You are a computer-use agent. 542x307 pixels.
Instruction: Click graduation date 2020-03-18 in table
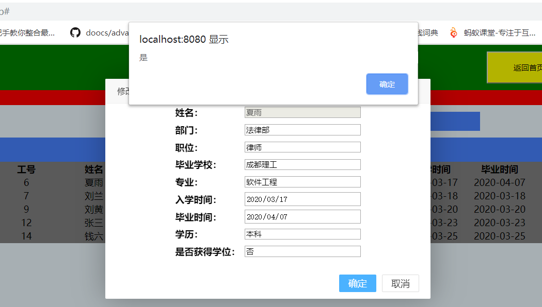click(500, 196)
